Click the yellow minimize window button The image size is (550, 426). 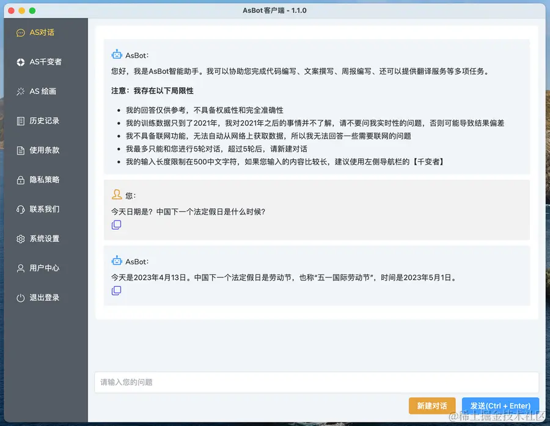(22, 11)
